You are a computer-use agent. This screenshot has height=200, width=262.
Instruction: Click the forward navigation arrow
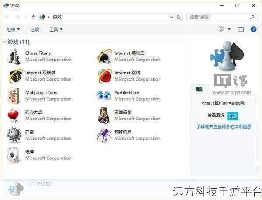coord(17,17)
